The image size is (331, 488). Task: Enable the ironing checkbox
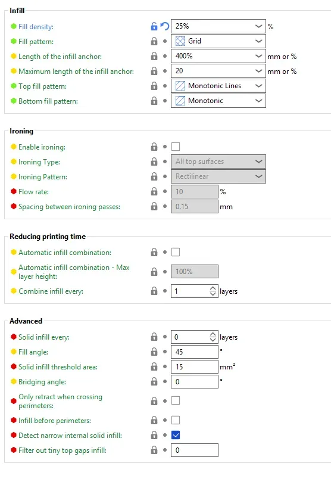[176, 147]
